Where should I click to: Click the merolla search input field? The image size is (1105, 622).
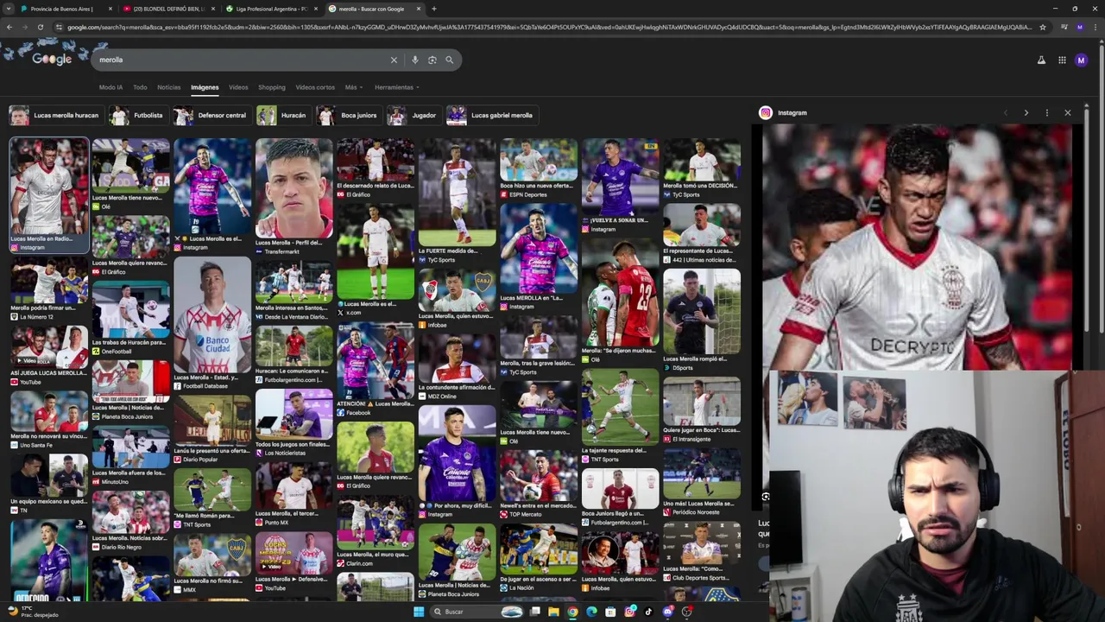[242, 60]
